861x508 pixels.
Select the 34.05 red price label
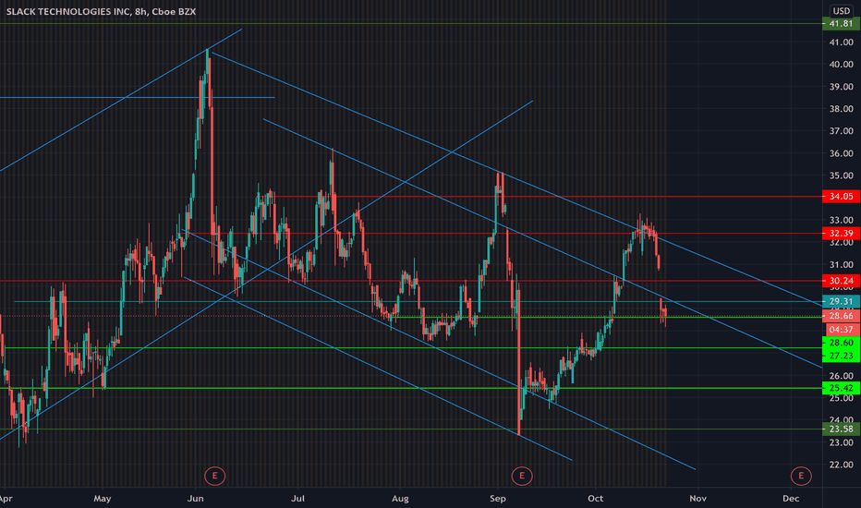pos(841,197)
